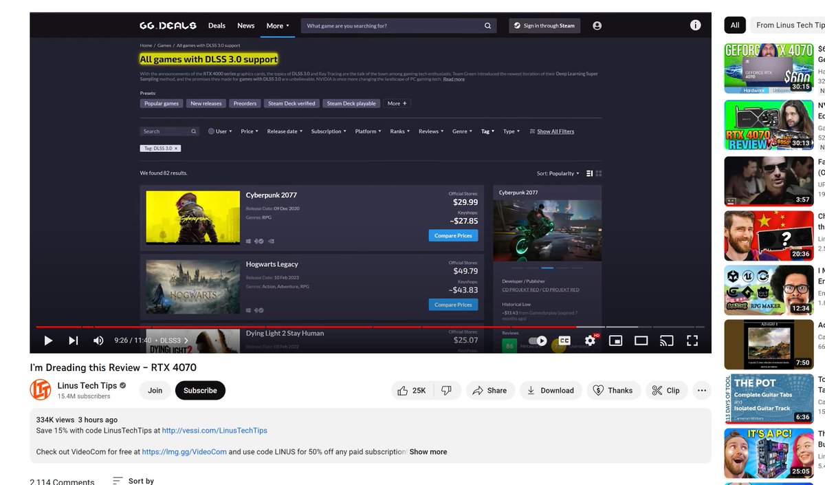Open the Deals menu in GG.deals

tap(217, 25)
